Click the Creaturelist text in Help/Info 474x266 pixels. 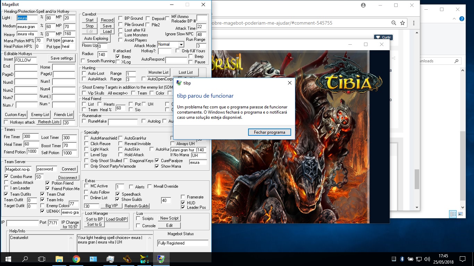19,238
